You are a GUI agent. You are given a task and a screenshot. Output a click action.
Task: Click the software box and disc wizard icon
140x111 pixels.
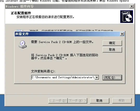click(126, 16)
